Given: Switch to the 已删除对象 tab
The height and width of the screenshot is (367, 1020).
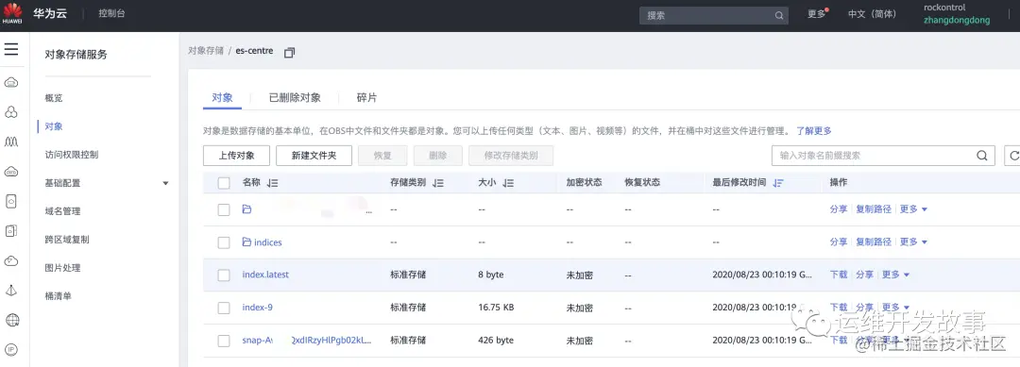Looking at the screenshot, I should tap(295, 98).
